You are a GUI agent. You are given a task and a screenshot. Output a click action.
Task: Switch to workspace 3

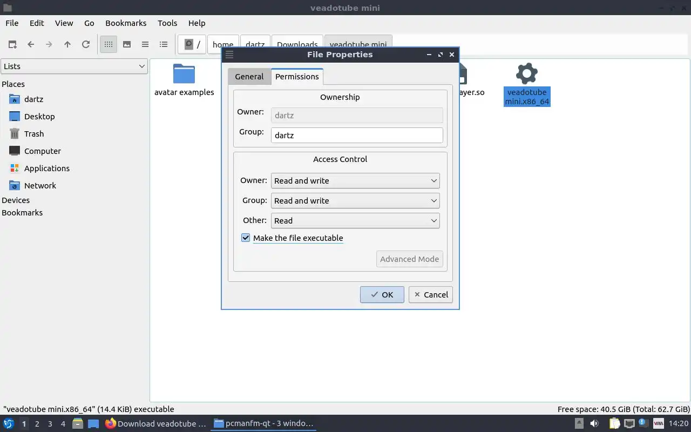point(50,424)
